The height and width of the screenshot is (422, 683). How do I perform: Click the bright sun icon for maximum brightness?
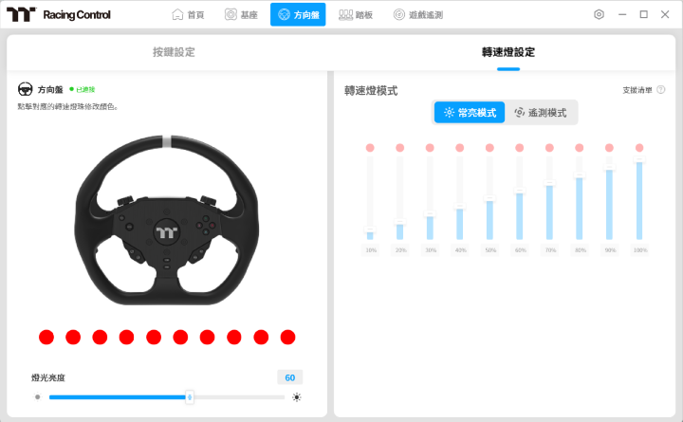click(x=297, y=397)
